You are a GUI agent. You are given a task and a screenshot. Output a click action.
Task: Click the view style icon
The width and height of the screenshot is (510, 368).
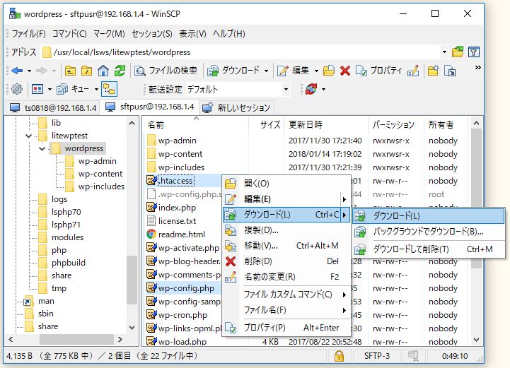click(37, 89)
